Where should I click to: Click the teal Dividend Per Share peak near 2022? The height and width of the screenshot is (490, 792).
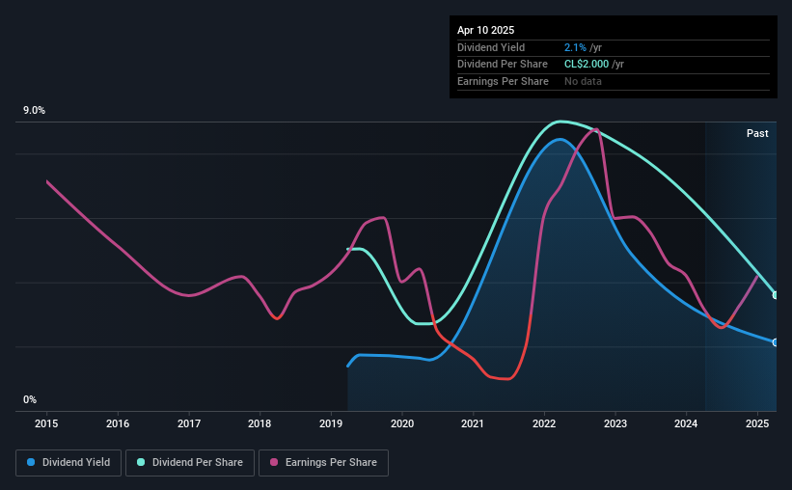(560, 122)
